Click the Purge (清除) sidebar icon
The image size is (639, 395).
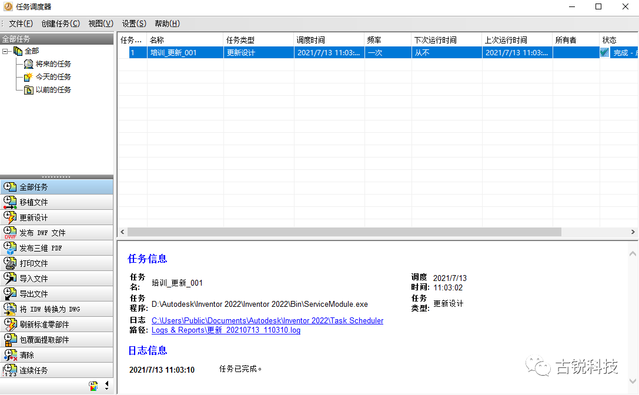pyautogui.click(x=10, y=355)
